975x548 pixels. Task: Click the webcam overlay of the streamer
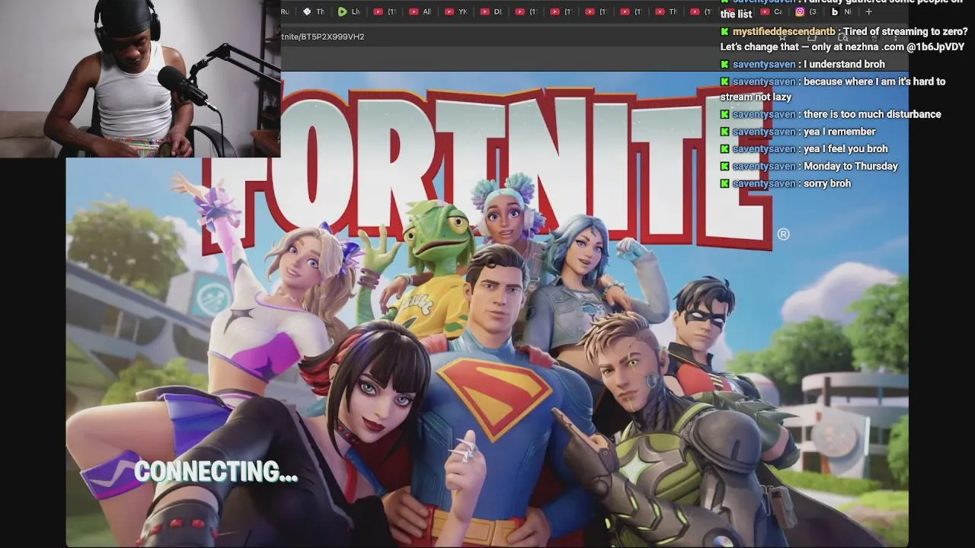coord(140,78)
